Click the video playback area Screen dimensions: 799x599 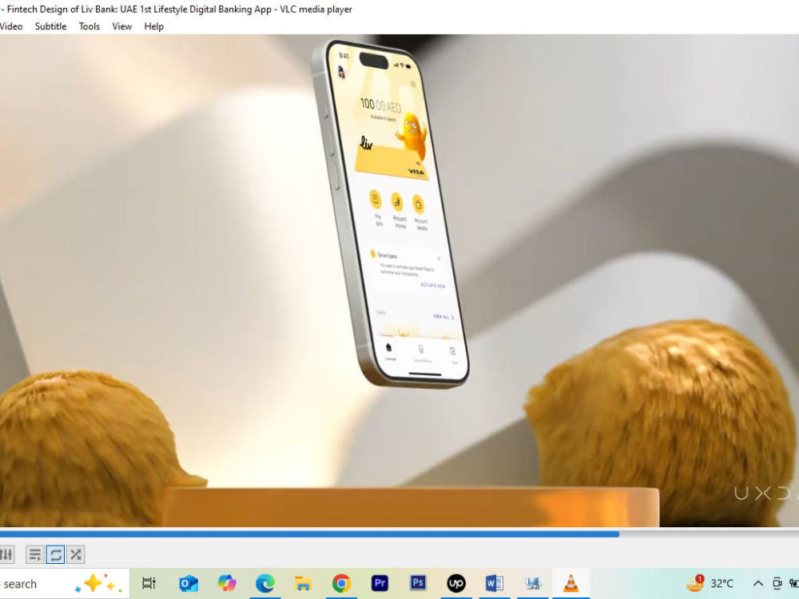pyautogui.click(x=399, y=280)
